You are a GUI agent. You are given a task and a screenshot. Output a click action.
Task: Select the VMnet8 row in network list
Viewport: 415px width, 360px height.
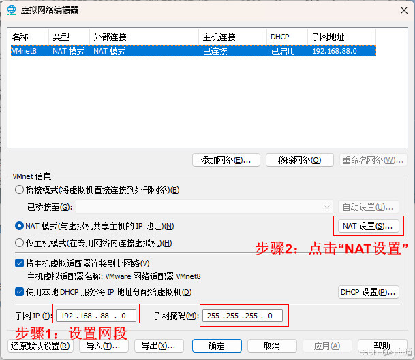tap(194, 51)
